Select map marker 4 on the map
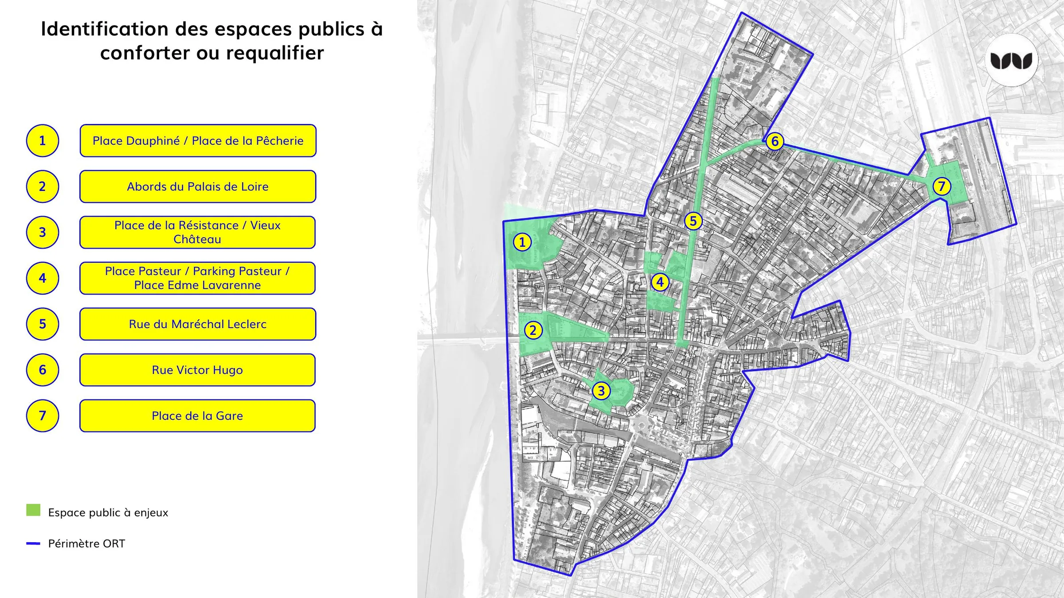The image size is (1064, 598). click(660, 282)
